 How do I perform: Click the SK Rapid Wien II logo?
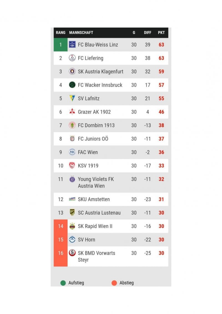click(72, 226)
